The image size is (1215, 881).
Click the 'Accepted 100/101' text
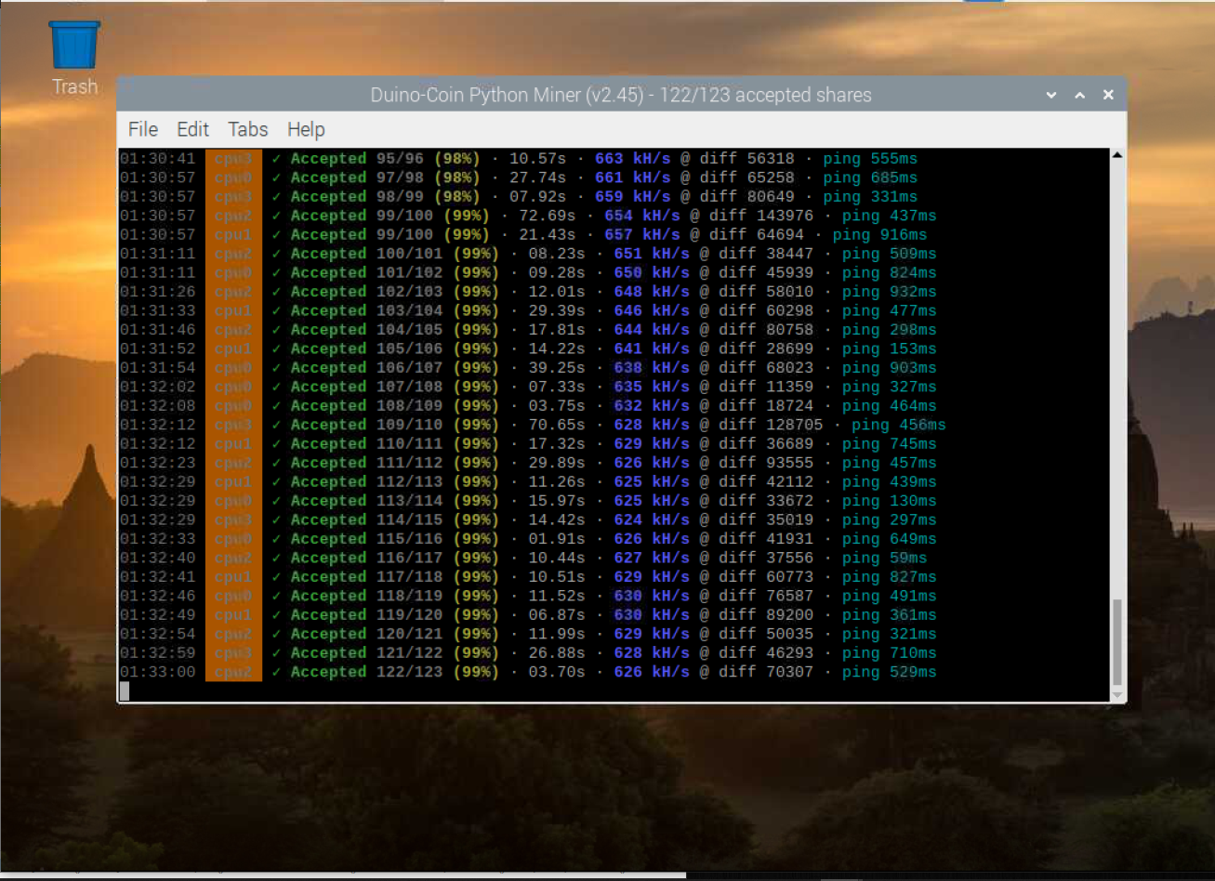(367, 254)
